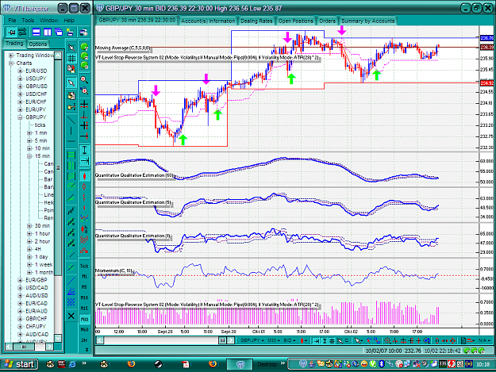Collapse the 15 min tree node

coord(29,156)
